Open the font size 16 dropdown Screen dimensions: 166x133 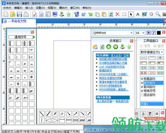point(143,33)
